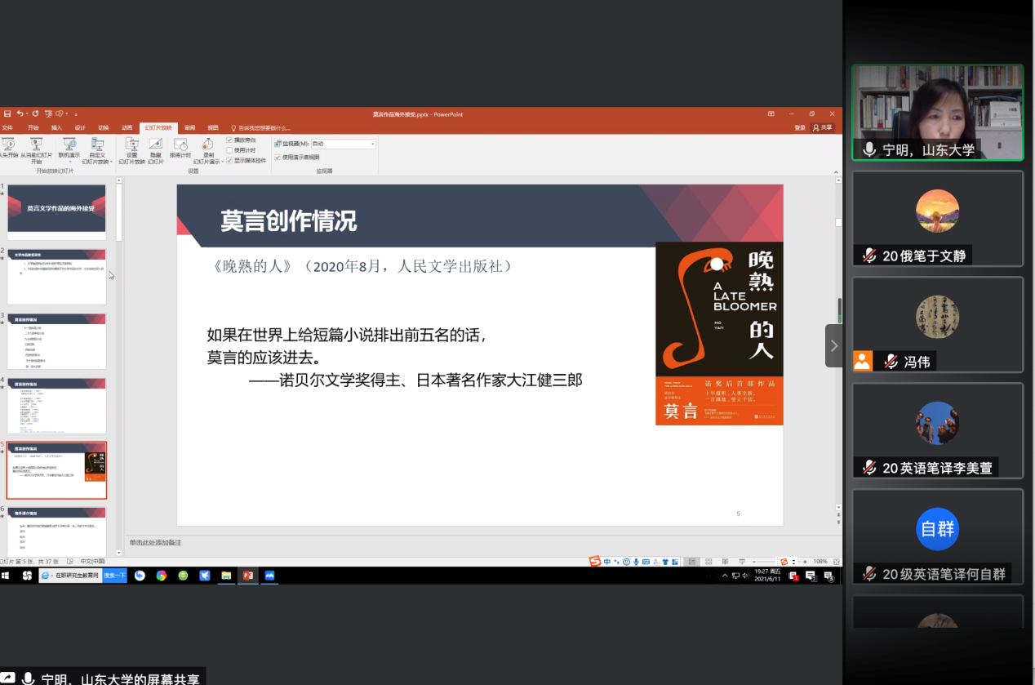Screen dimensions: 1035x685
Task: Click 隐藏幻灯片 icon in ribbon
Action: 155,145
